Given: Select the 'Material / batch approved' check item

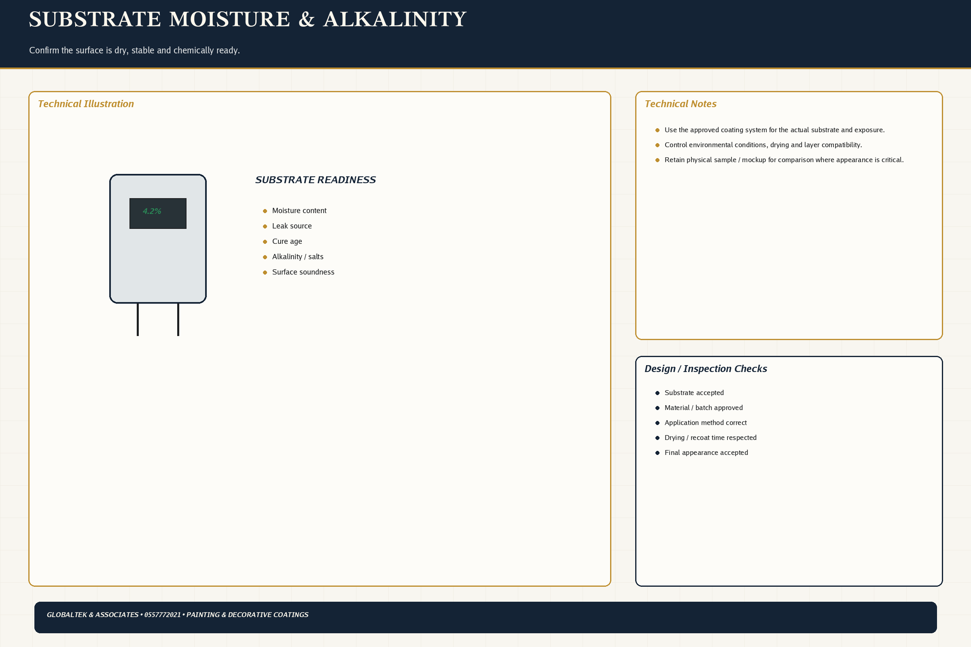Looking at the screenshot, I should coord(699,408).
